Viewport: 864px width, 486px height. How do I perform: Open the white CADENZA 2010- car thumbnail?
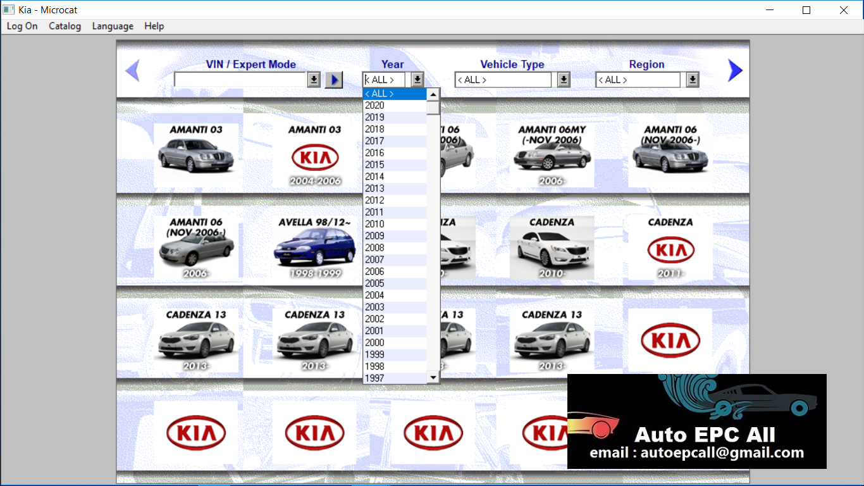point(552,247)
